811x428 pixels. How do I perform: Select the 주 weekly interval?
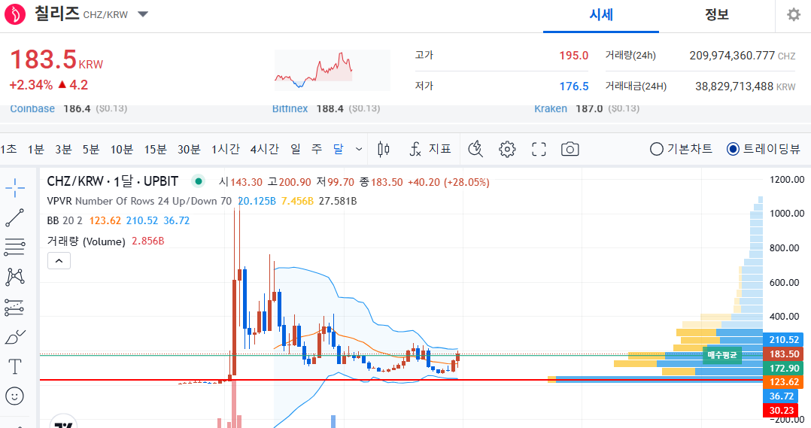pos(317,150)
